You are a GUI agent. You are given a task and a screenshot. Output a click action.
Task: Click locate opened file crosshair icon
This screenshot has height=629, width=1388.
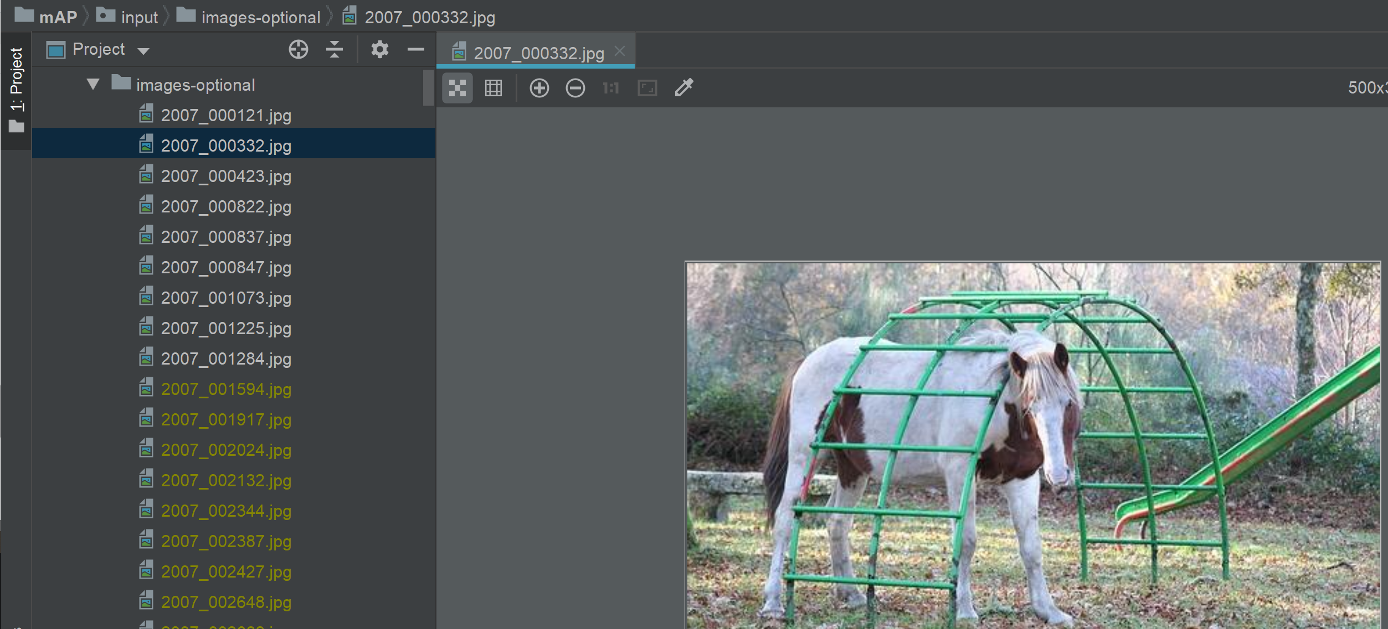[298, 50]
